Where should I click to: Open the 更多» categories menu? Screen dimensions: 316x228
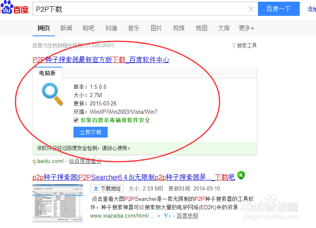click(246, 28)
